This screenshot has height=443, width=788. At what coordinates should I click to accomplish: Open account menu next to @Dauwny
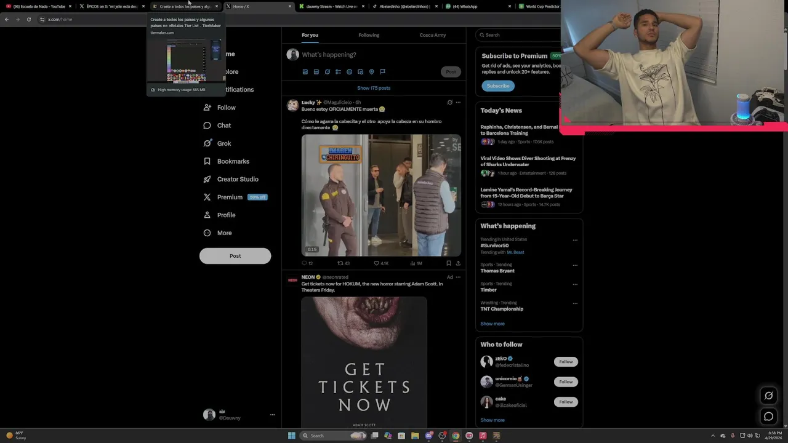click(272, 415)
